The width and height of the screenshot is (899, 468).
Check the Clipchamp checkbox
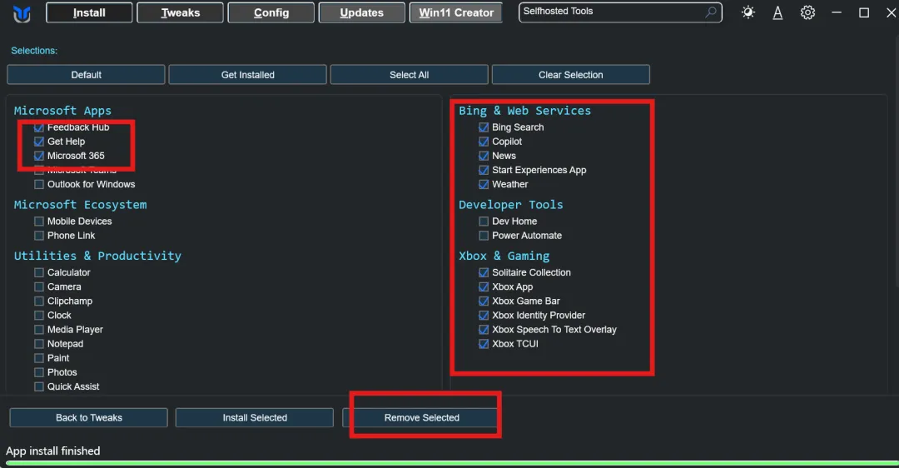click(x=39, y=301)
